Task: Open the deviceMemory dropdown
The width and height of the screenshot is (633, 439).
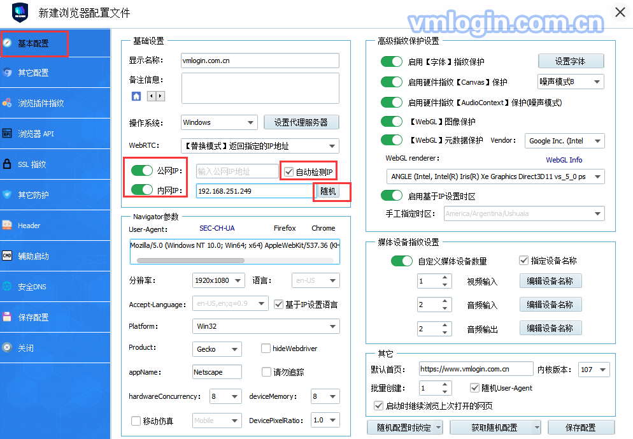Action: (x=325, y=396)
